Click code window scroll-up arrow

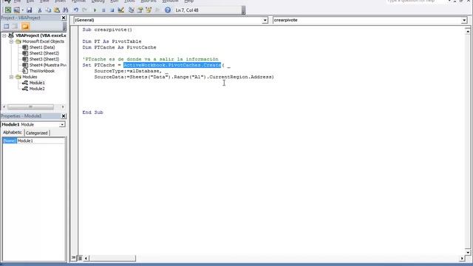[x=468, y=31]
